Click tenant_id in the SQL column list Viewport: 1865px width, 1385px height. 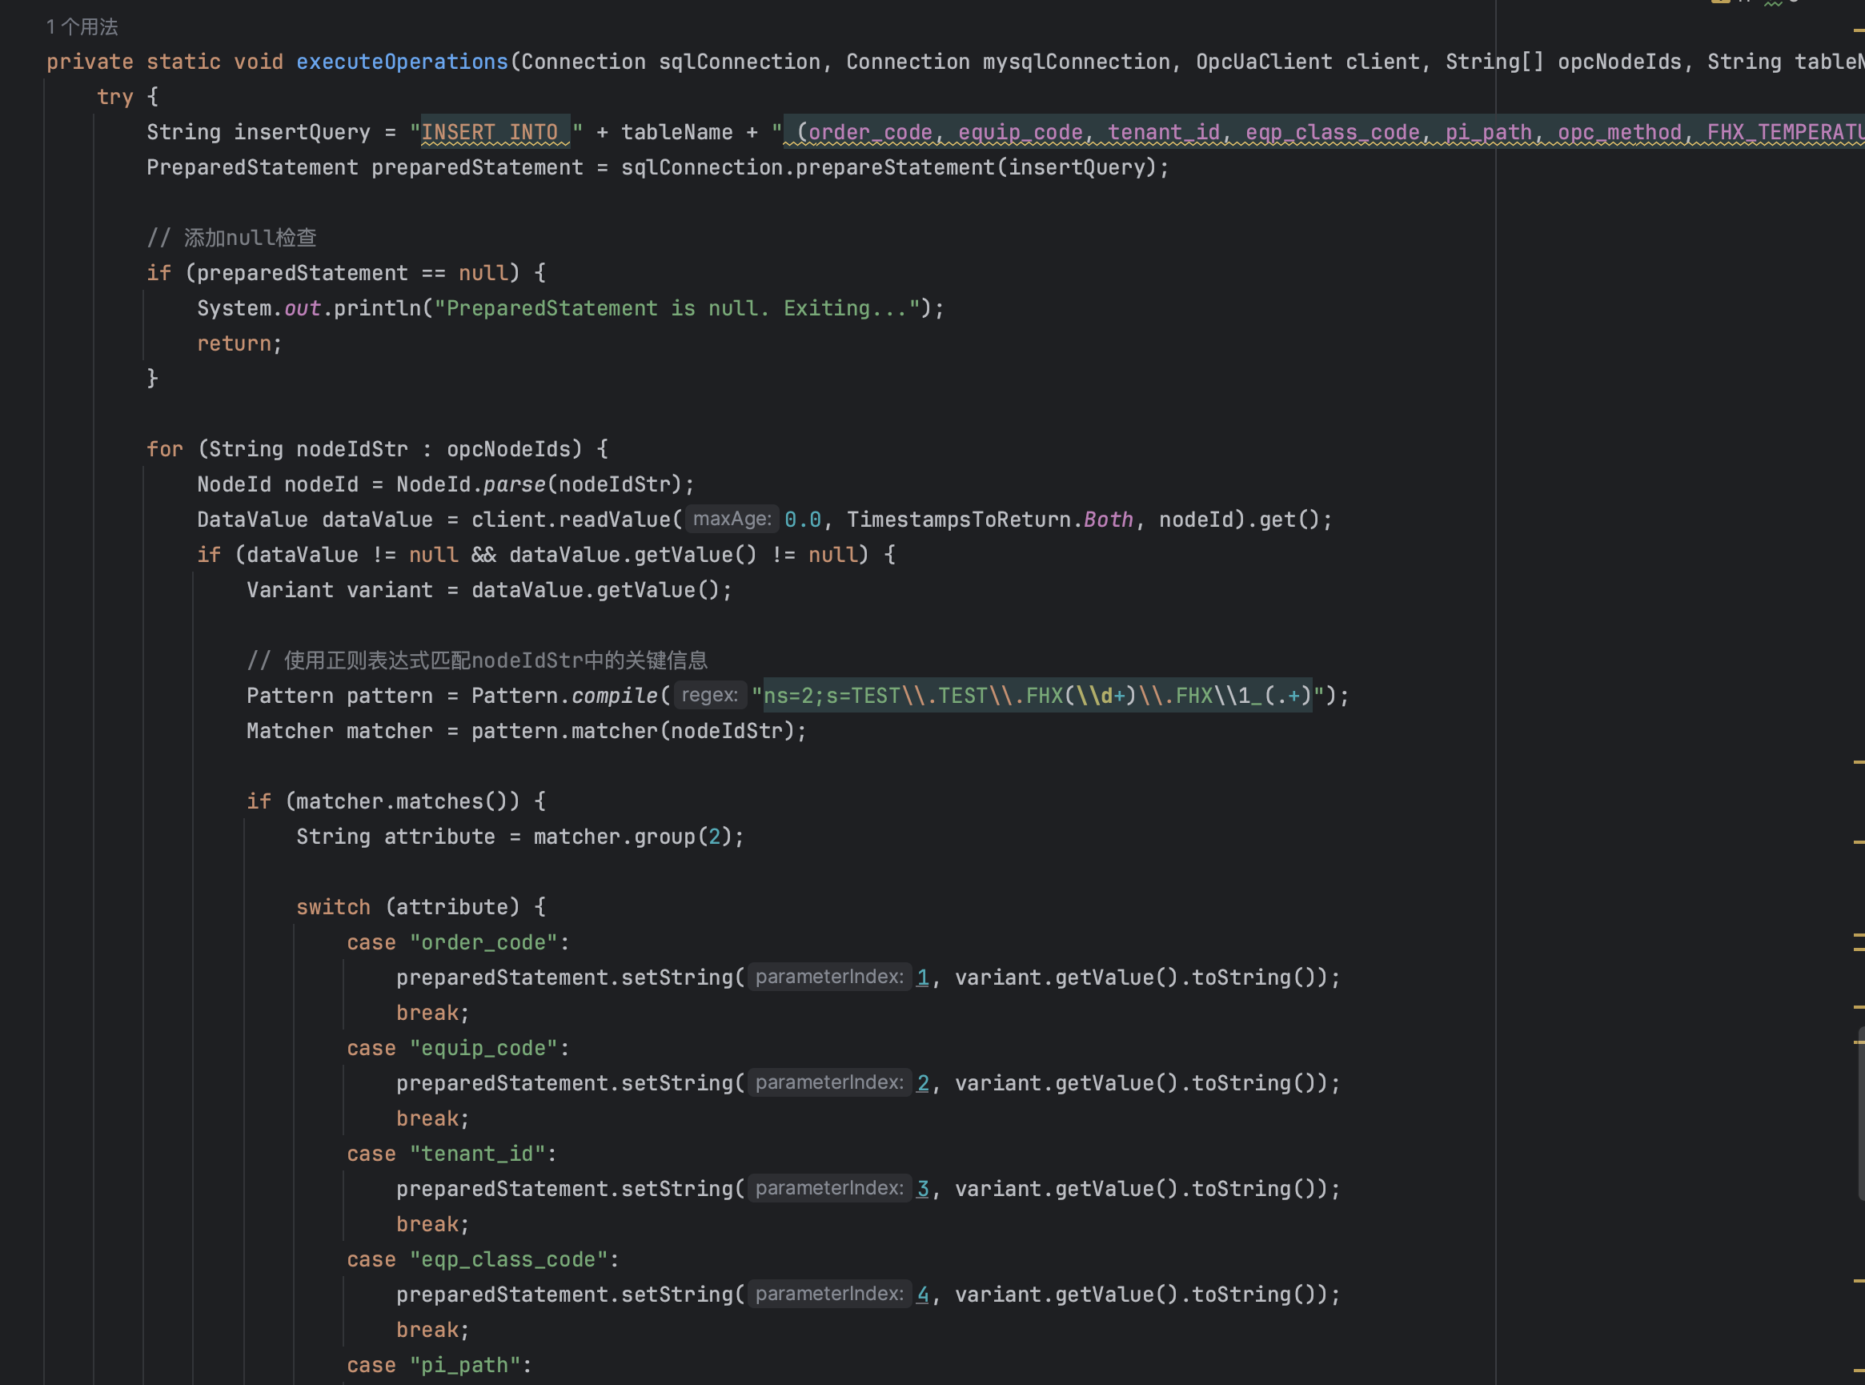point(1164,132)
